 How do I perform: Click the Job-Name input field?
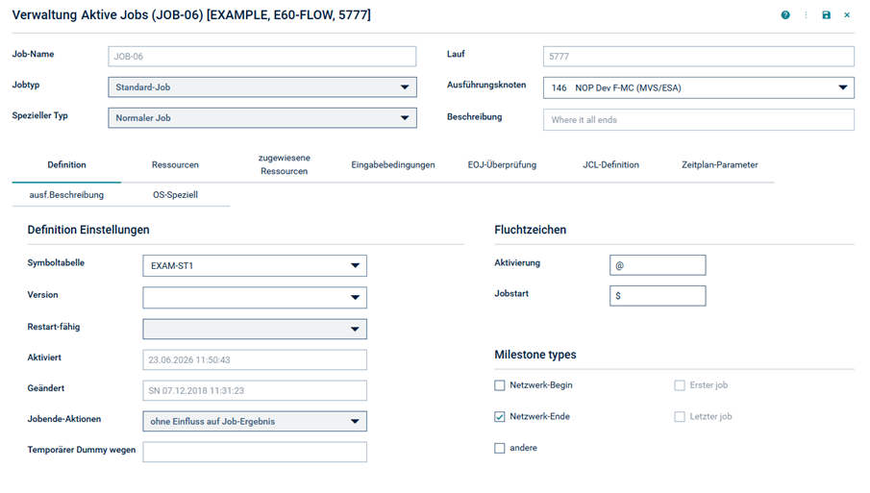(262, 56)
